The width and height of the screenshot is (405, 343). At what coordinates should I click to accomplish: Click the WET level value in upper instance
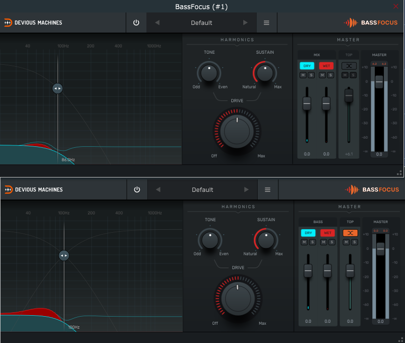(326, 154)
